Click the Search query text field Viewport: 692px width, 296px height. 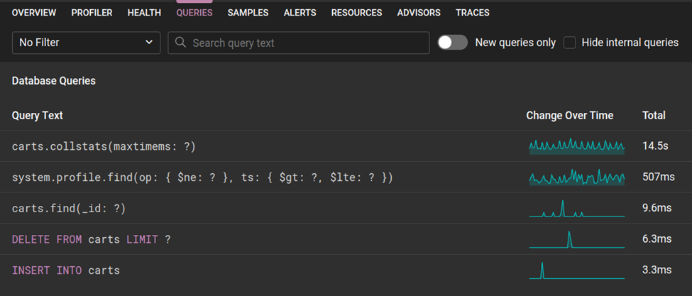pos(305,43)
